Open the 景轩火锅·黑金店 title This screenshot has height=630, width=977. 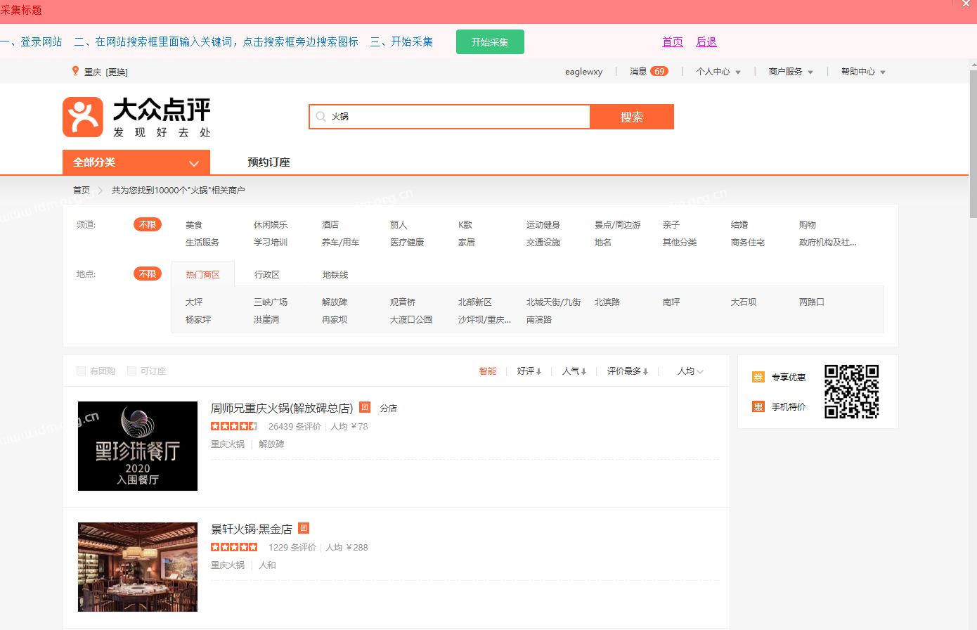[252, 529]
